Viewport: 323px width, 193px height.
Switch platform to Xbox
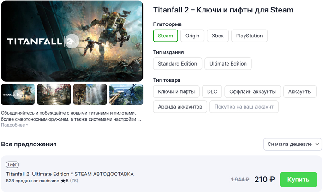(x=217, y=36)
